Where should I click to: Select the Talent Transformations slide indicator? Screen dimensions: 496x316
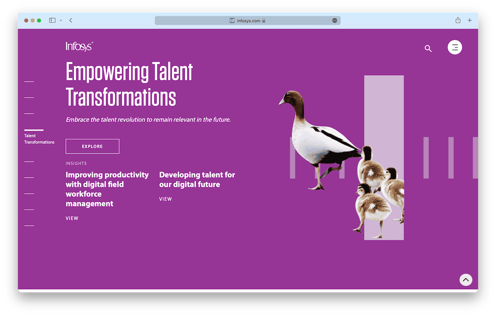click(x=39, y=137)
